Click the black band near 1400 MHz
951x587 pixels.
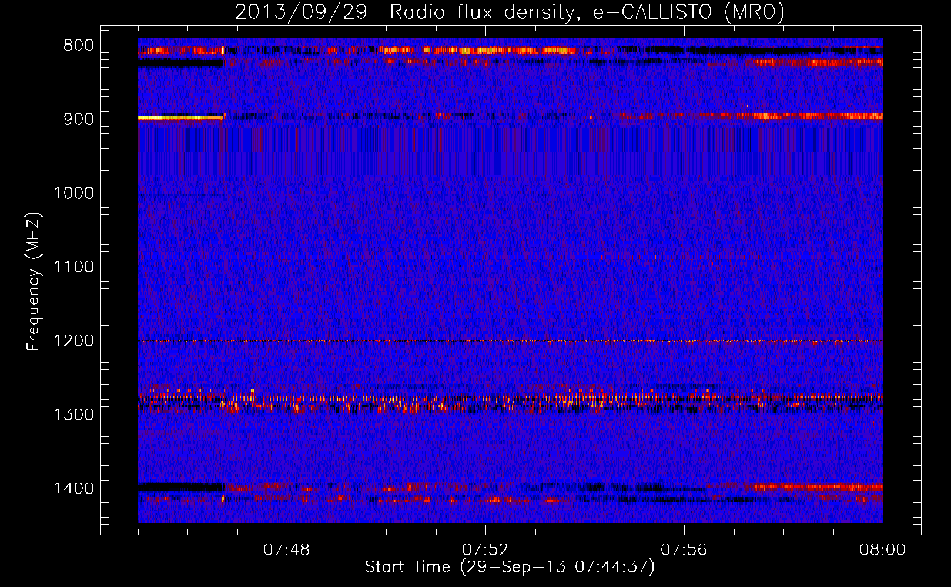(x=180, y=487)
